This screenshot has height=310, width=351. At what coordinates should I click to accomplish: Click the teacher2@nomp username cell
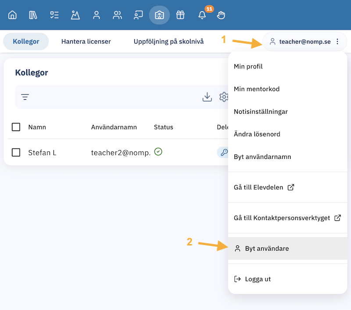(x=121, y=153)
